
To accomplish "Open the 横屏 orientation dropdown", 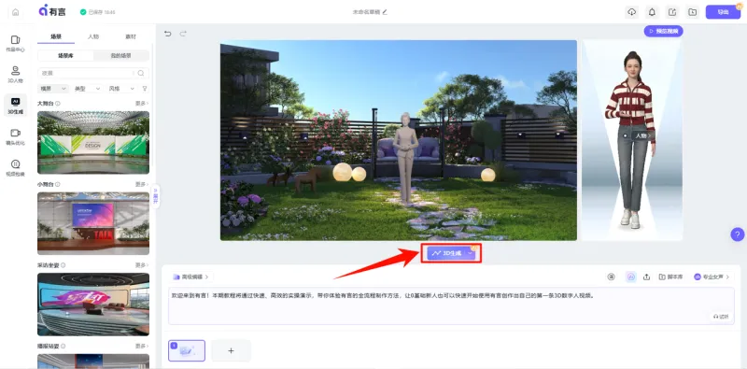I will (53, 89).
